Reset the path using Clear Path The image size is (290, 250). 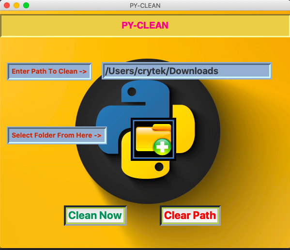coord(190,216)
